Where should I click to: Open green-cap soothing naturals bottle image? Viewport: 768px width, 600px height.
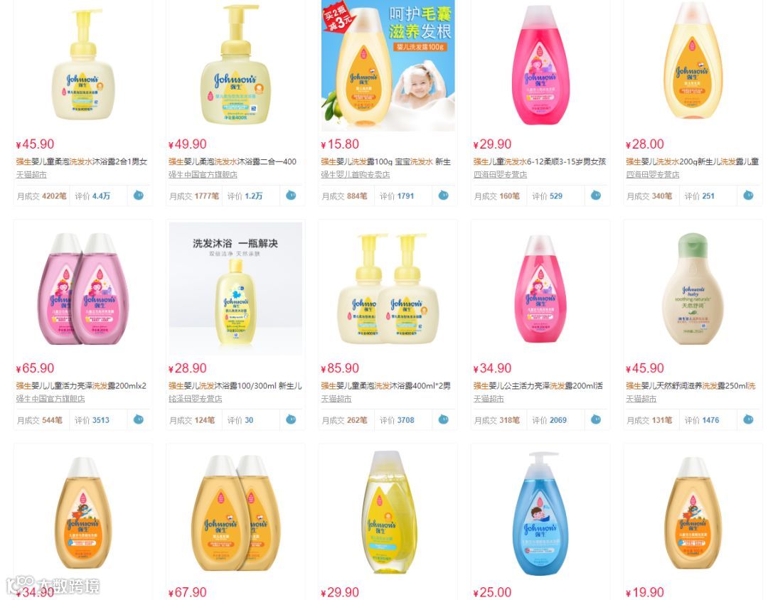tap(692, 289)
